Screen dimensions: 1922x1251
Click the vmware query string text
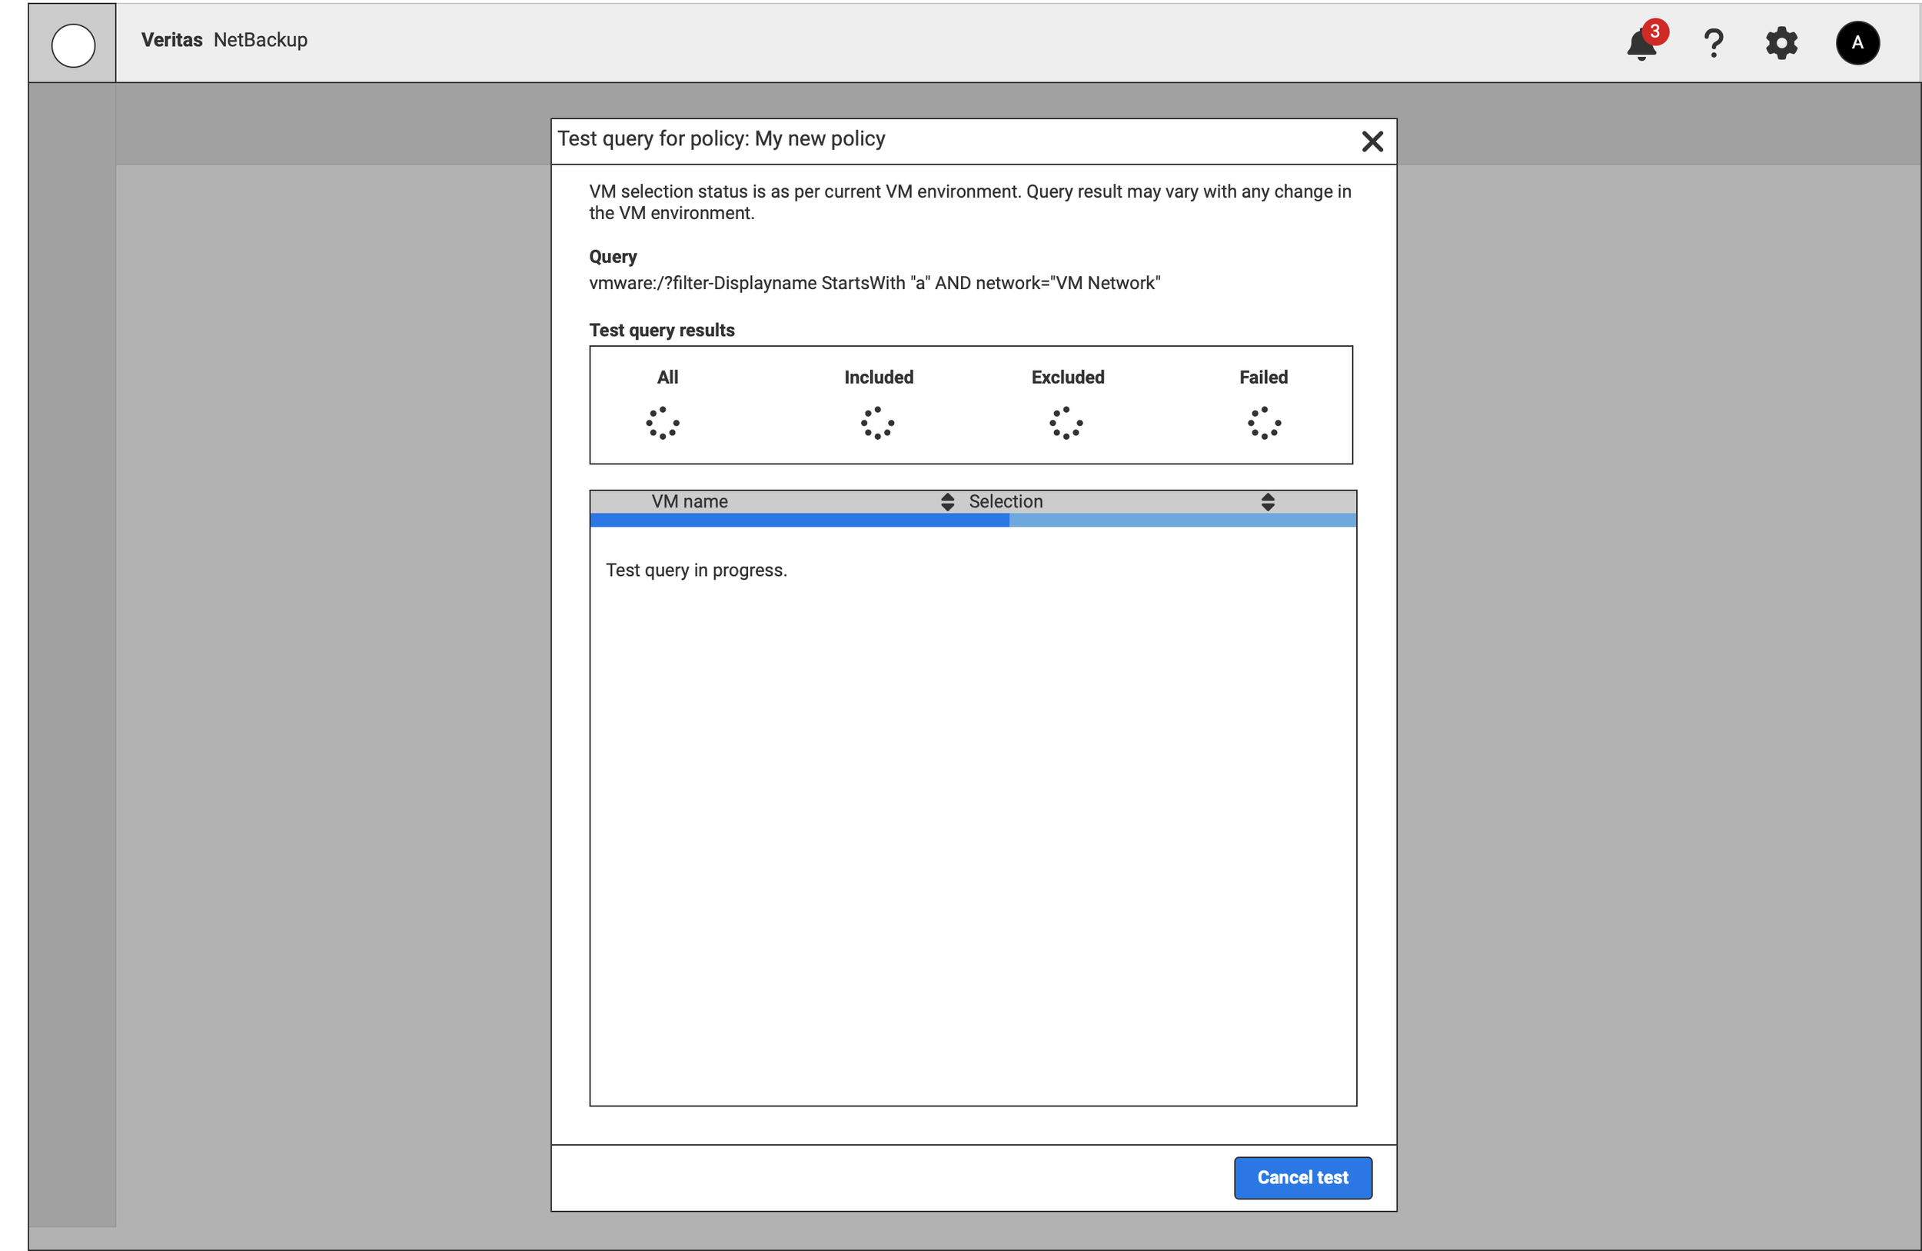[x=874, y=284]
